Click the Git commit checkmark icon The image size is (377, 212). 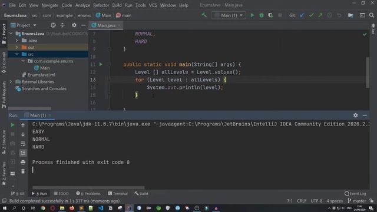[311, 15]
